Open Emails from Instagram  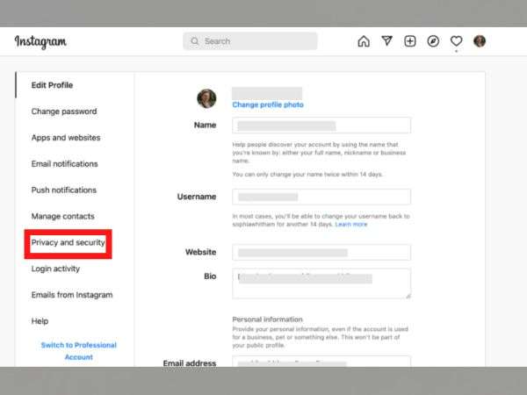point(72,295)
